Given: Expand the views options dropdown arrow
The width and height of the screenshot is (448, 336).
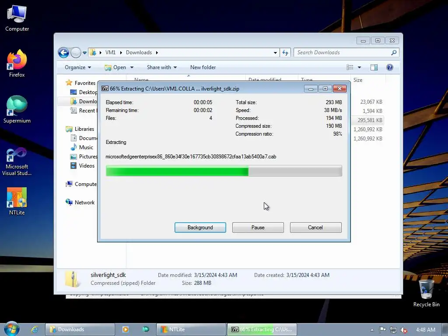Looking at the screenshot, I should [360, 67].
